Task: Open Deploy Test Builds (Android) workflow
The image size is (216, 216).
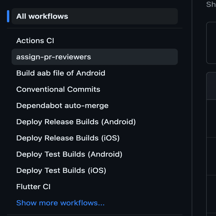Action: click(x=95, y=154)
